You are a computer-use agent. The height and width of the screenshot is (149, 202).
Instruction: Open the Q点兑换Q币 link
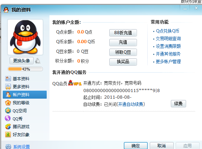pos(168,31)
